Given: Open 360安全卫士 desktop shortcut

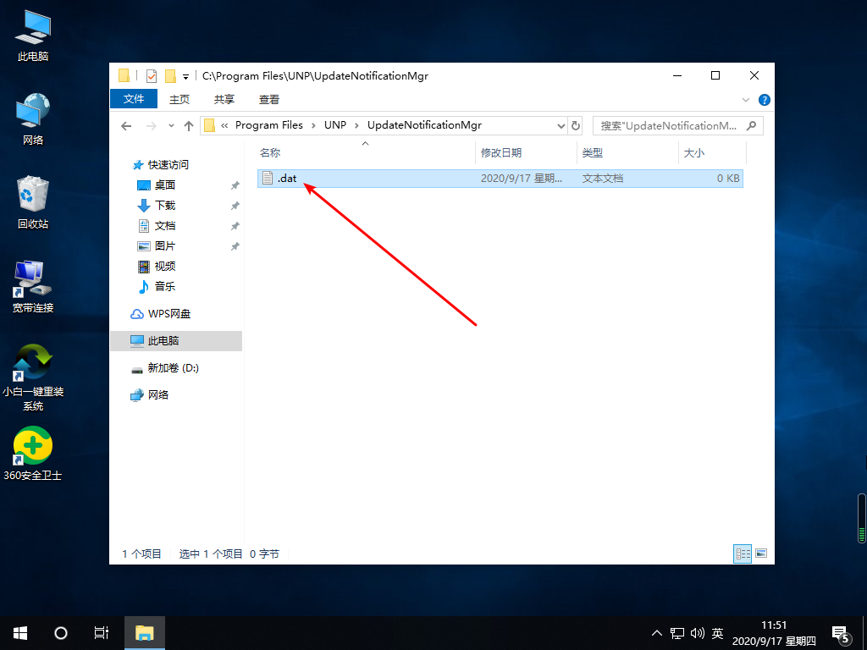Looking at the screenshot, I should click(33, 454).
